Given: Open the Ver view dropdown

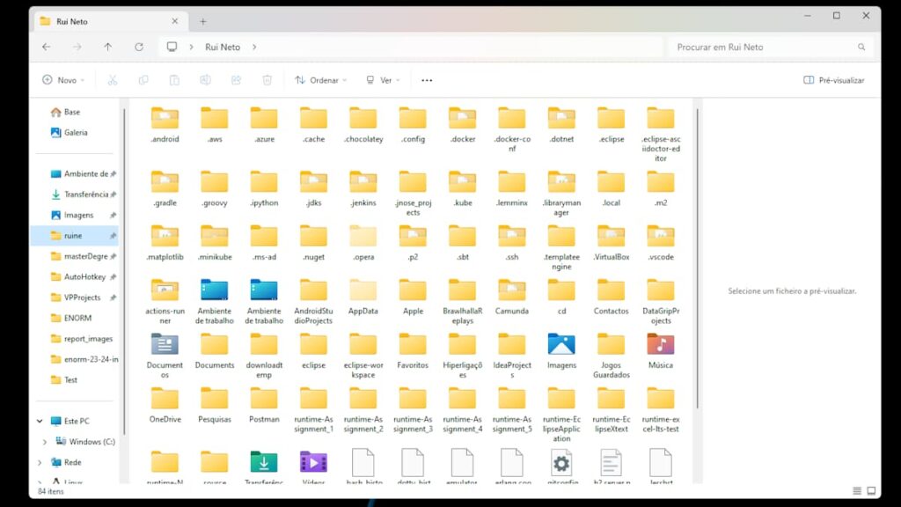Looking at the screenshot, I should tap(383, 80).
